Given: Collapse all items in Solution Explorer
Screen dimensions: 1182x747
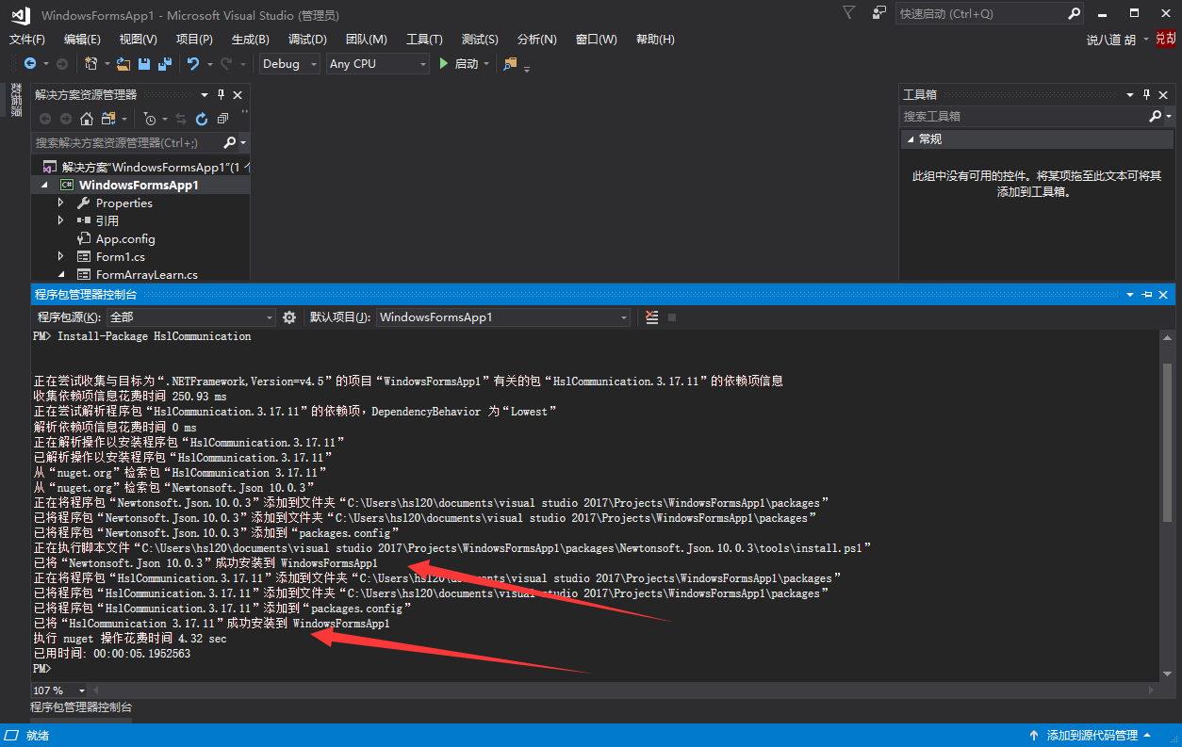Looking at the screenshot, I should click(222, 119).
